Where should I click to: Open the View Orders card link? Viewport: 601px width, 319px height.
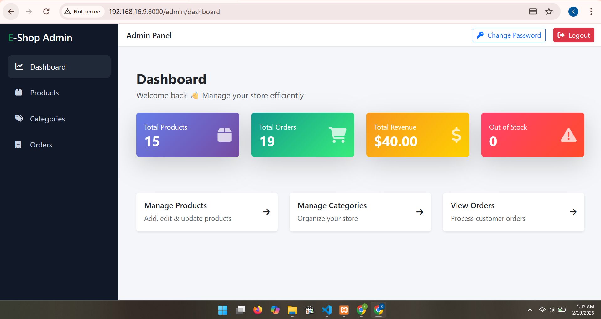pos(513,212)
